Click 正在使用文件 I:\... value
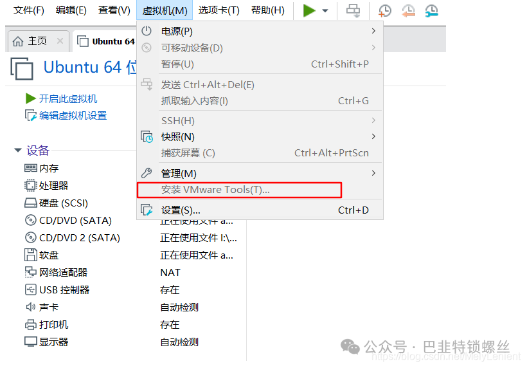Screen dimensions: 527x368 (199, 238)
